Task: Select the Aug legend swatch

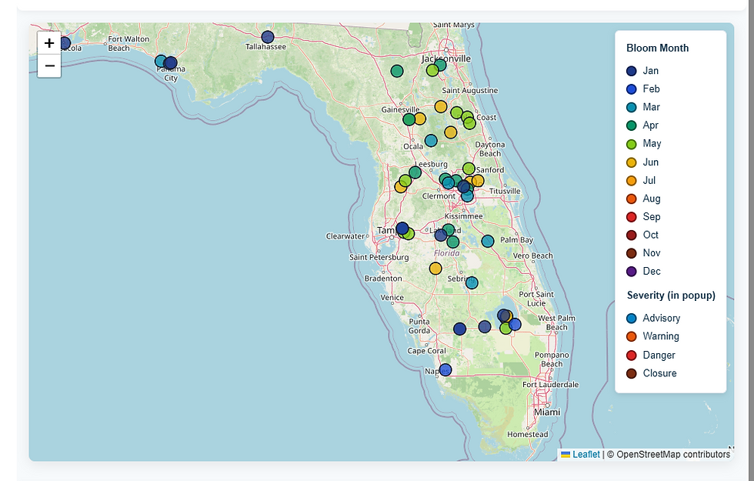Action: (632, 199)
